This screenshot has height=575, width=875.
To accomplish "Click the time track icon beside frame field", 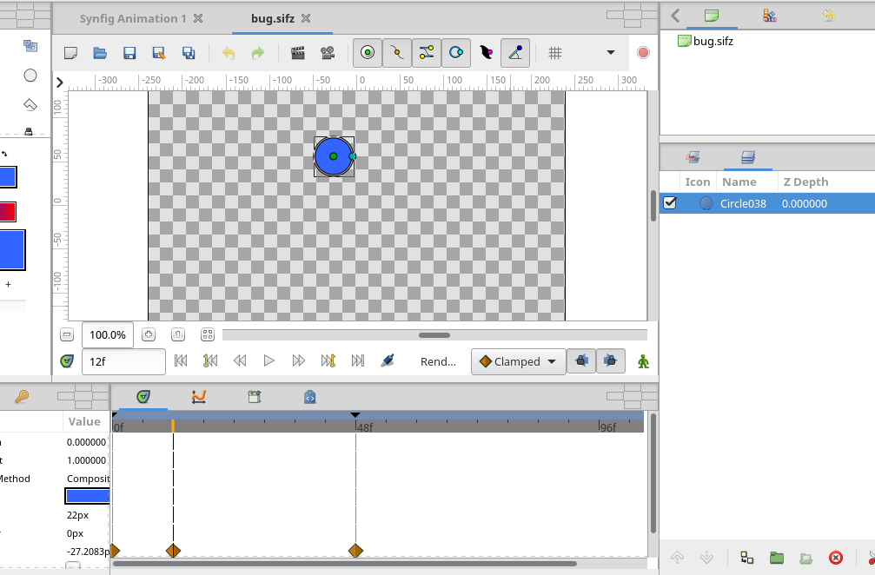I will [x=67, y=361].
